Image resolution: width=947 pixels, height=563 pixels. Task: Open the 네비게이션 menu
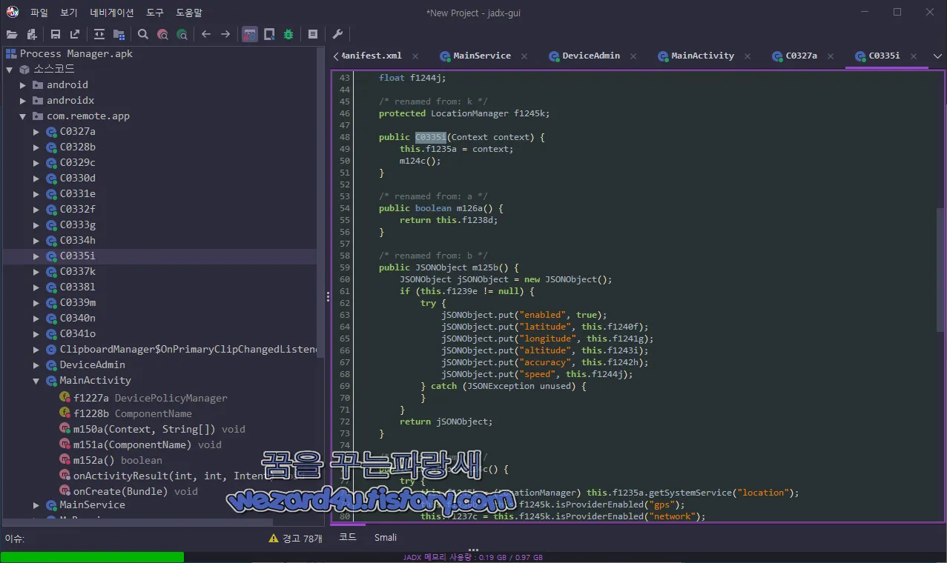112,13
